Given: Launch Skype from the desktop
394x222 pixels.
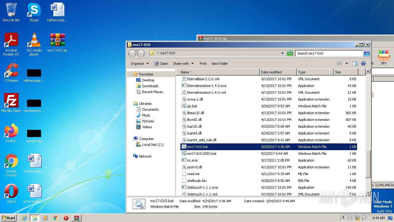Looking at the screenshot, I should pyautogui.click(x=34, y=12).
